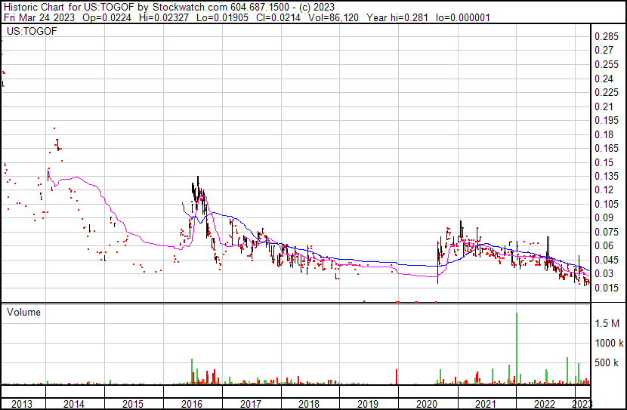Click the Volume panel label
627x410 pixels.
click(24, 312)
